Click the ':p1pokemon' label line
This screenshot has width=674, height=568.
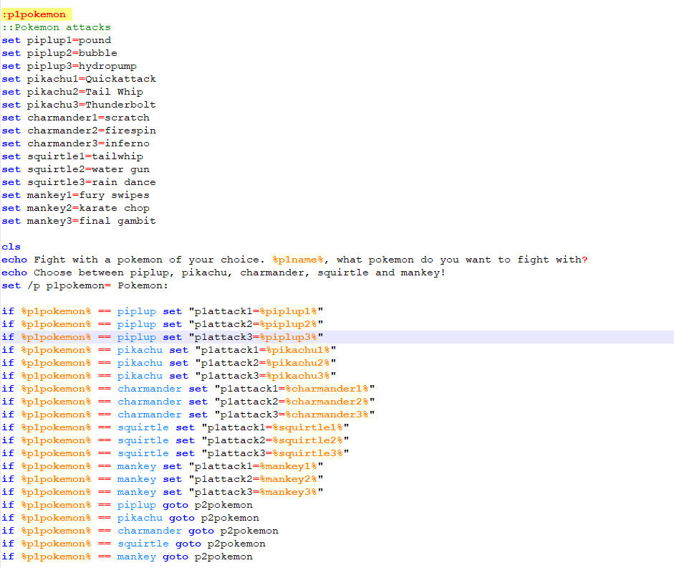click(x=34, y=14)
